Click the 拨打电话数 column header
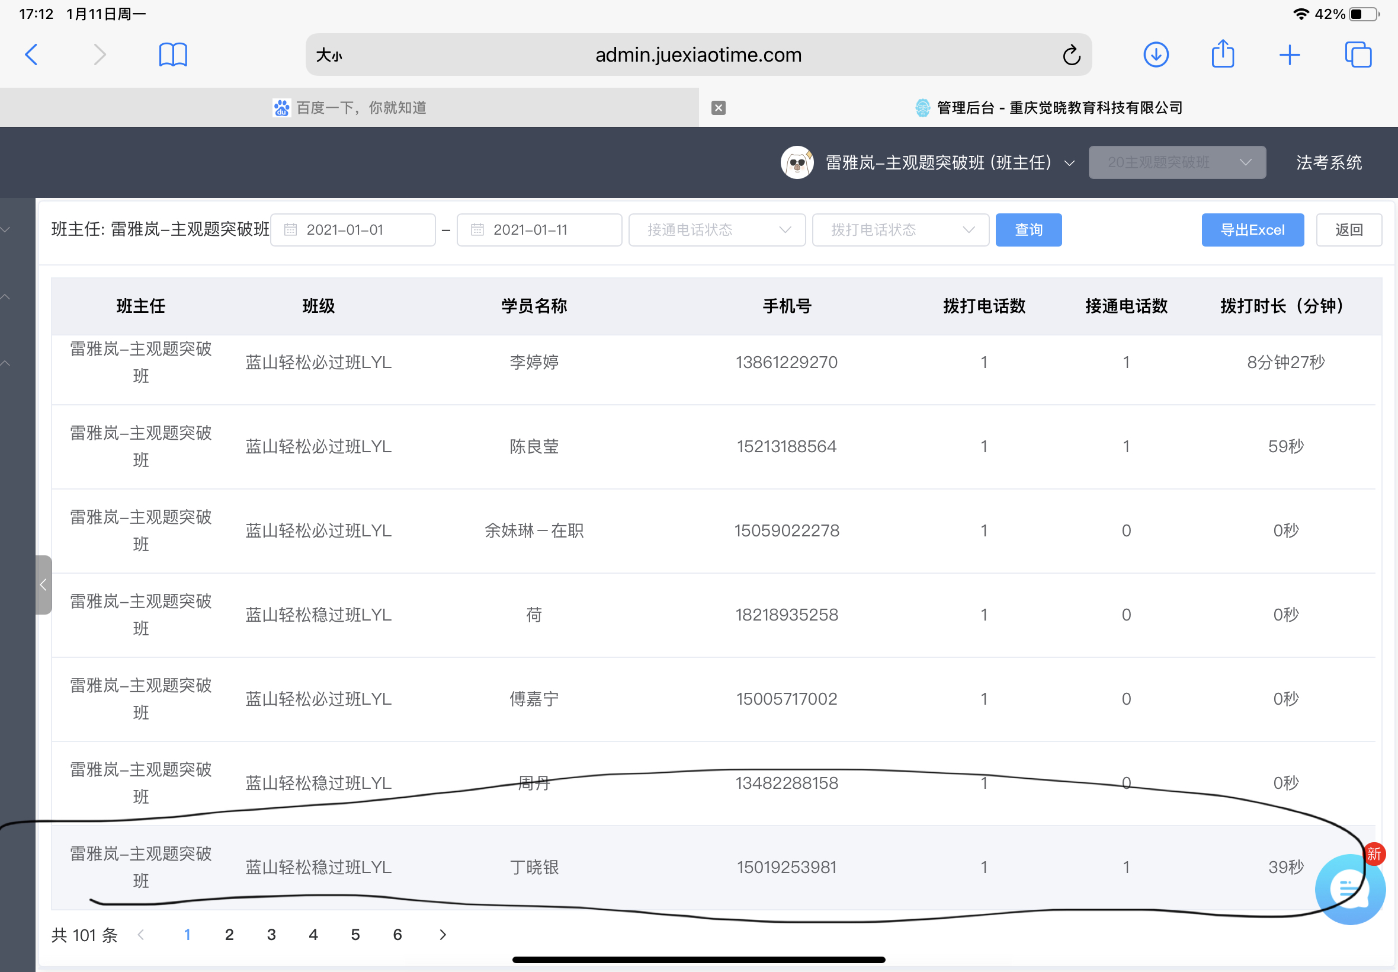The height and width of the screenshot is (972, 1398). pos(984,306)
